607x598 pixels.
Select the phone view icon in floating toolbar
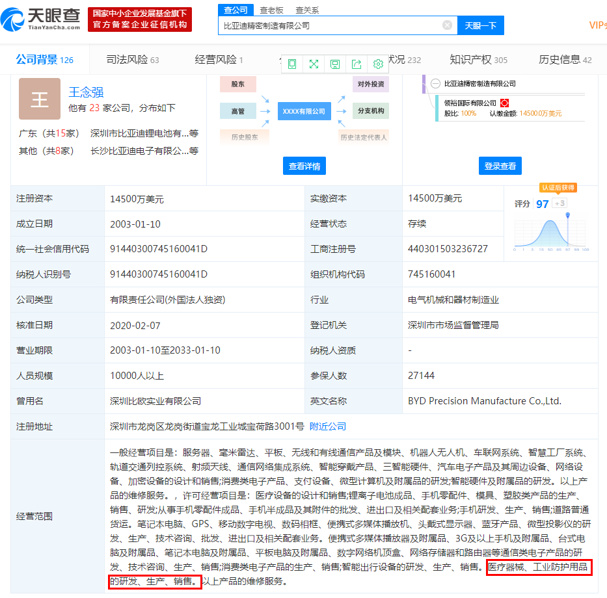pos(292,64)
